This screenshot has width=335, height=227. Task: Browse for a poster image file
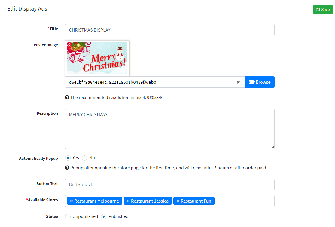260,82
